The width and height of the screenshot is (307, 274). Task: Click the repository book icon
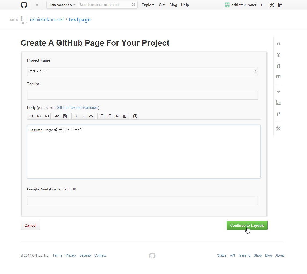tap(24, 20)
